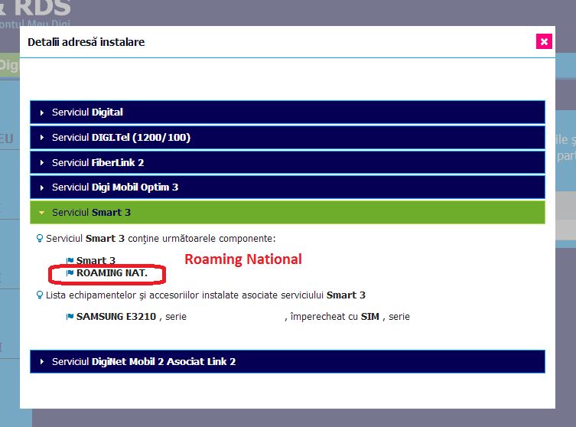Close the Detalii adresă instalare dialog
576x427 pixels.
tap(544, 41)
